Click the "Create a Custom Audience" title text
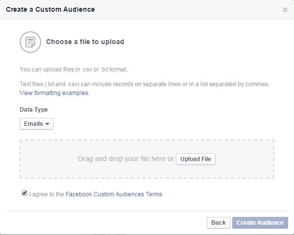This screenshot has width=294, height=235. (x=50, y=9)
